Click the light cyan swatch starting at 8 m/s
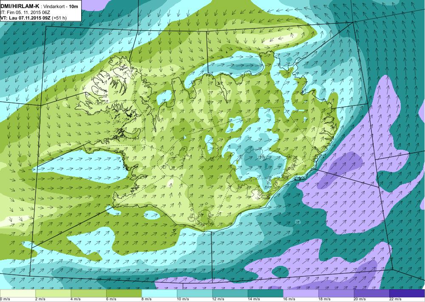Image resolution: width=425 pixels, height=302 pixels. [159, 293]
